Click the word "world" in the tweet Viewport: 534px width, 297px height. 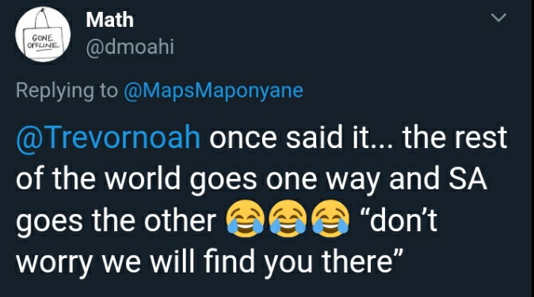point(143,178)
